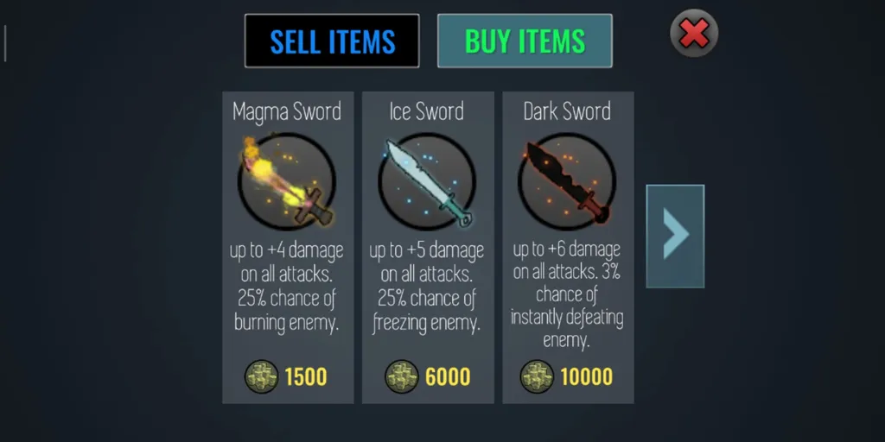885x442 pixels.
Task: Select the Dark Sword icon
Action: [567, 181]
